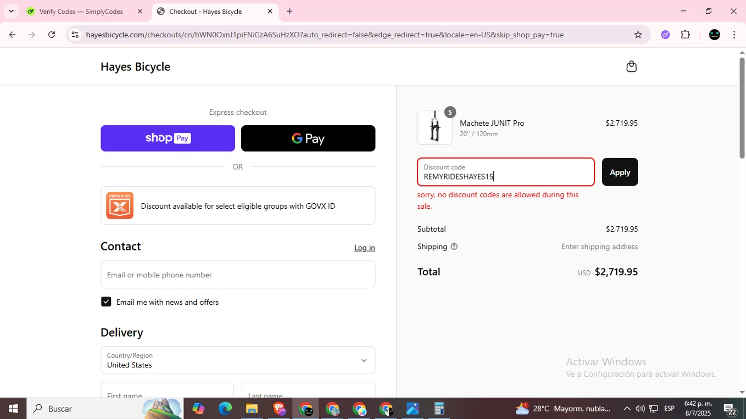The image size is (746, 419).
Task: Open the Brave browser taskbar icon
Action: (x=279, y=409)
